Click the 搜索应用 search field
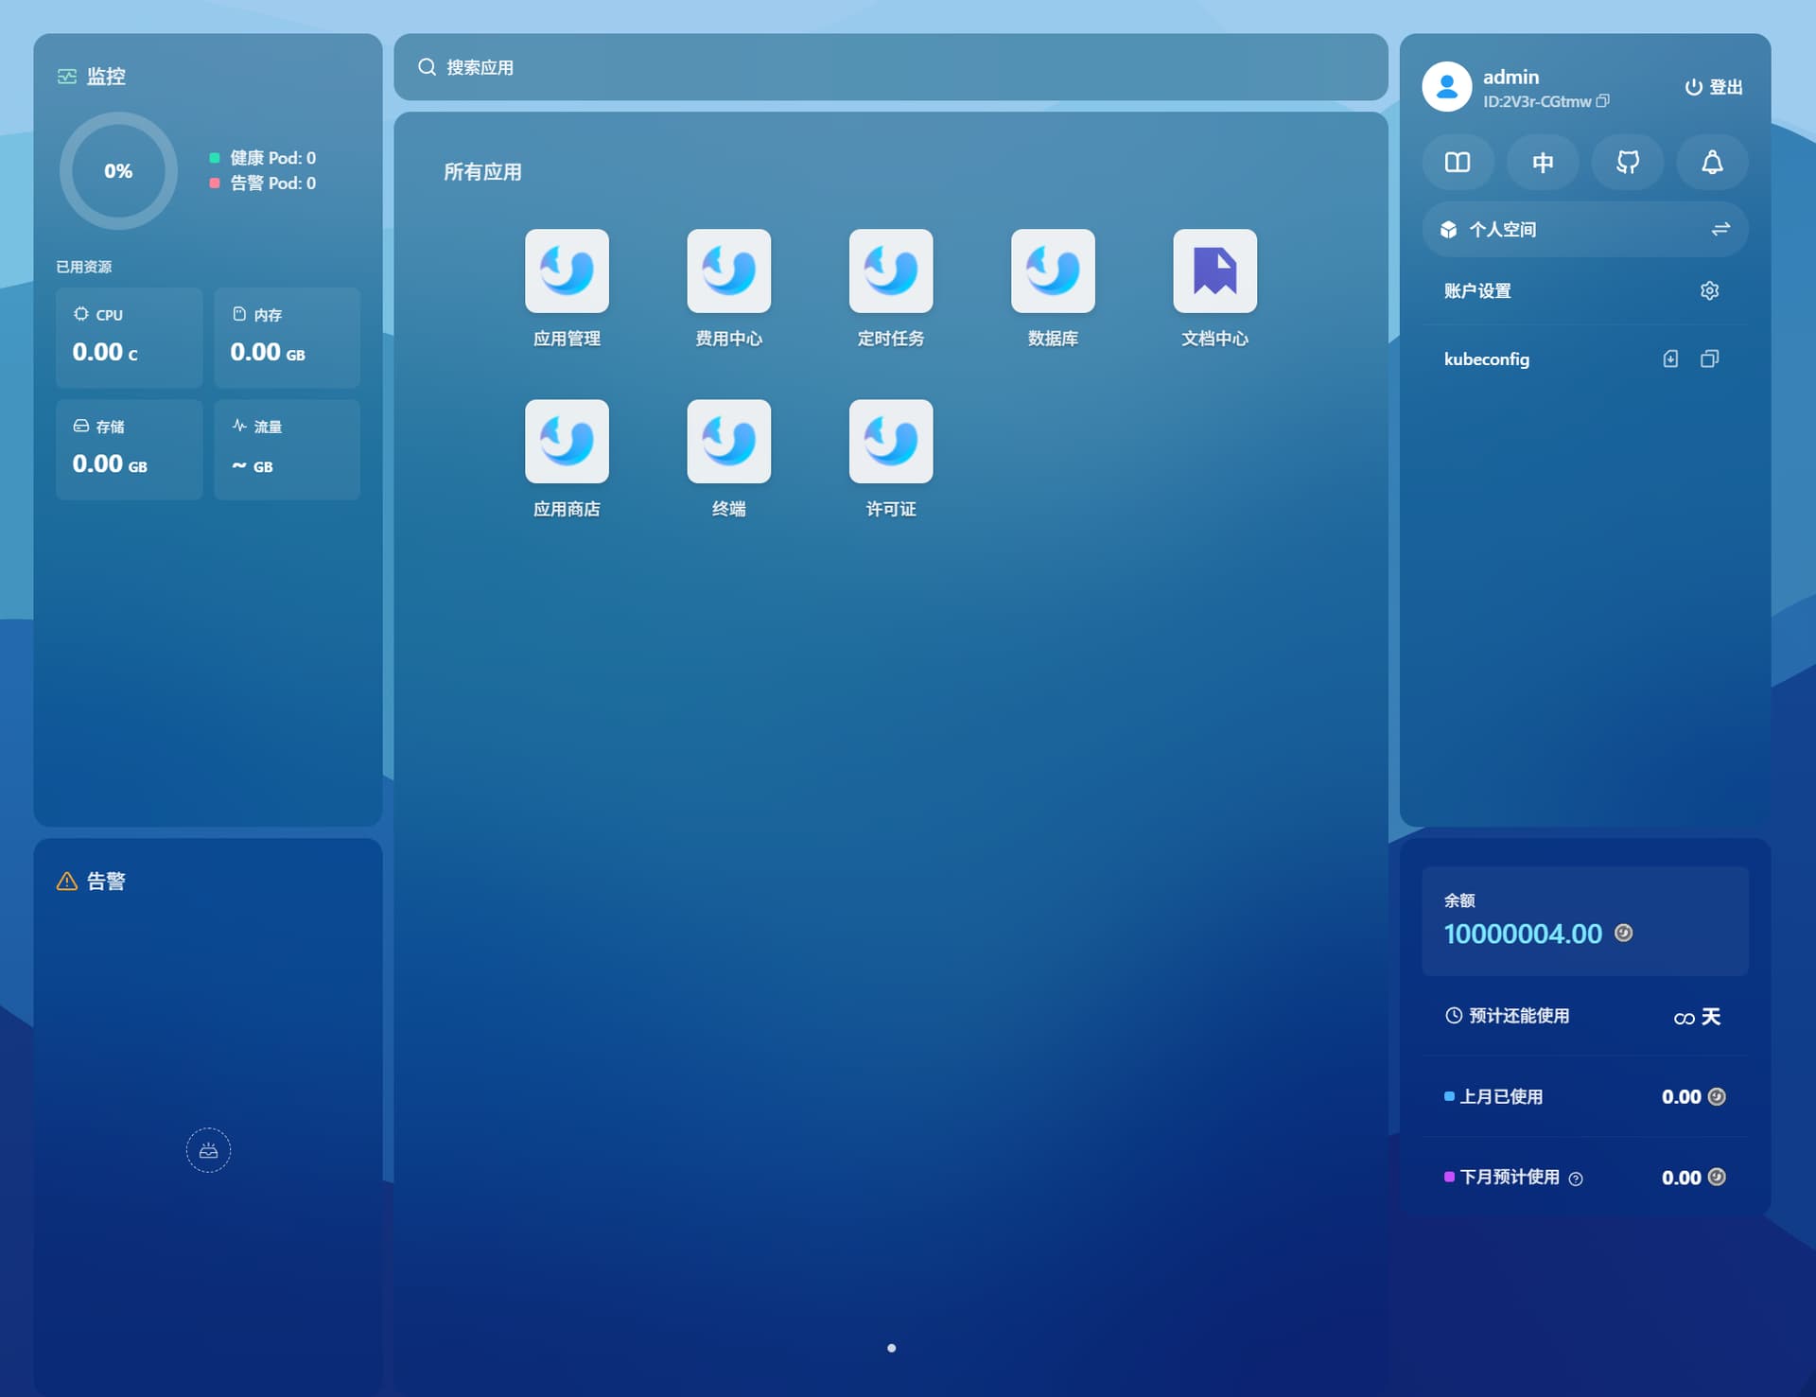 (889, 67)
